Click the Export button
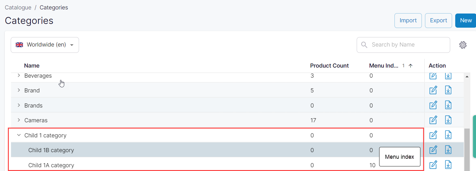The image size is (476, 171). [x=438, y=20]
